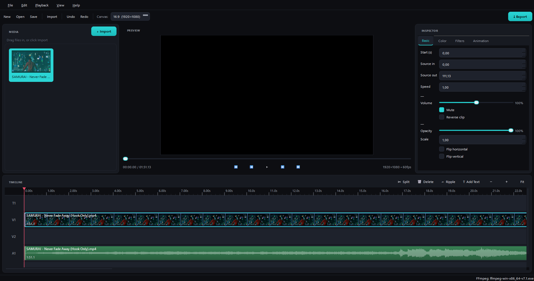The width and height of the screenshot is (534, 281).
Task: Click the teal Import button in Media
Action: (x=104, y=31)
